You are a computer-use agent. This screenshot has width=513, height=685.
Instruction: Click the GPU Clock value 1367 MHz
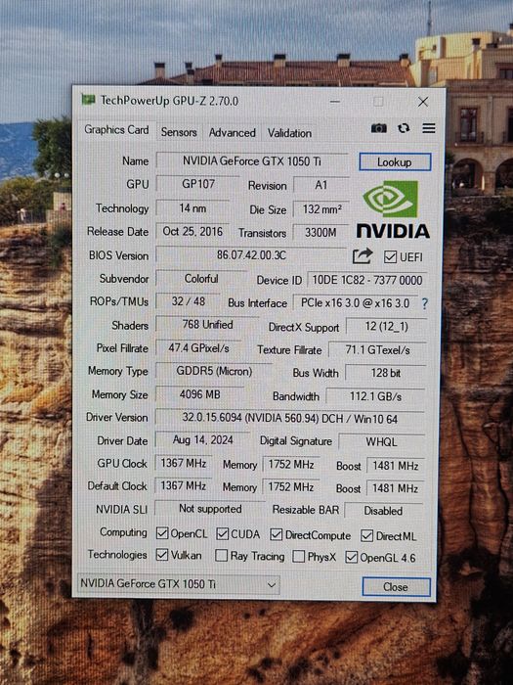[x=184, y=463]
